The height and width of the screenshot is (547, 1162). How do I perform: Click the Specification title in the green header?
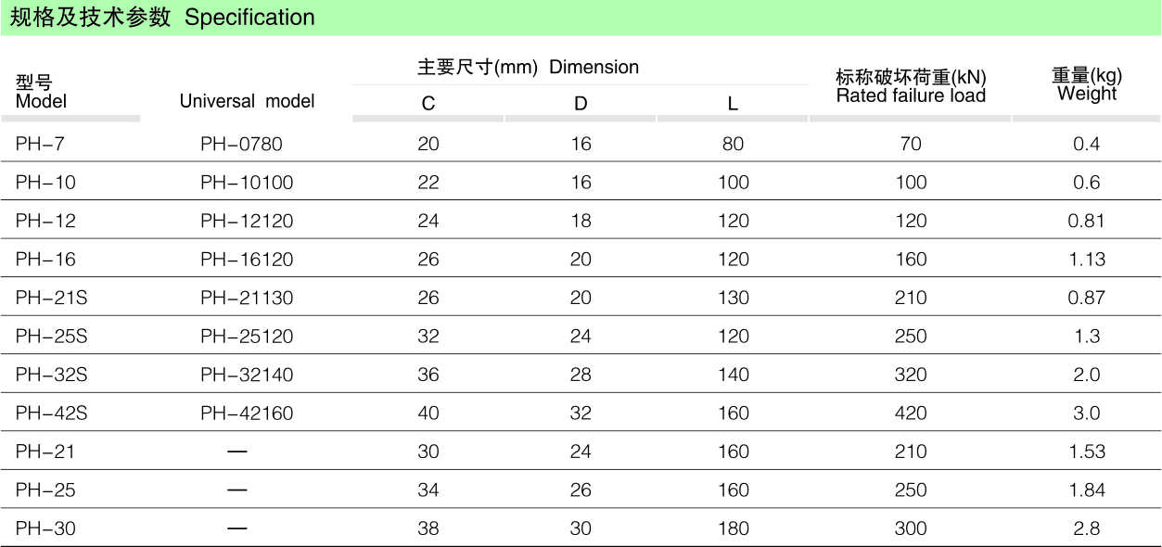tap(162, 18)
